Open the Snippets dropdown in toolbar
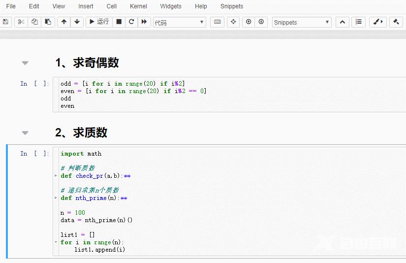The width and height of the screenshot is (406, 263). [302, 22]
